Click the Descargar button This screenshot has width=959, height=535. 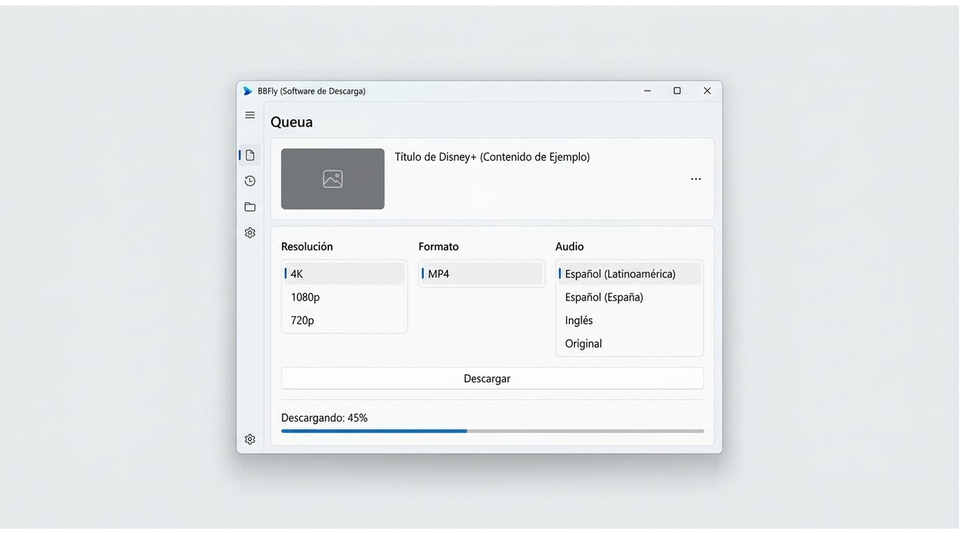492,378
